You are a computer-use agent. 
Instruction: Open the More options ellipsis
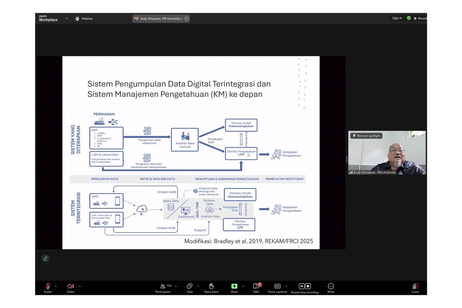tap(331, 288)
